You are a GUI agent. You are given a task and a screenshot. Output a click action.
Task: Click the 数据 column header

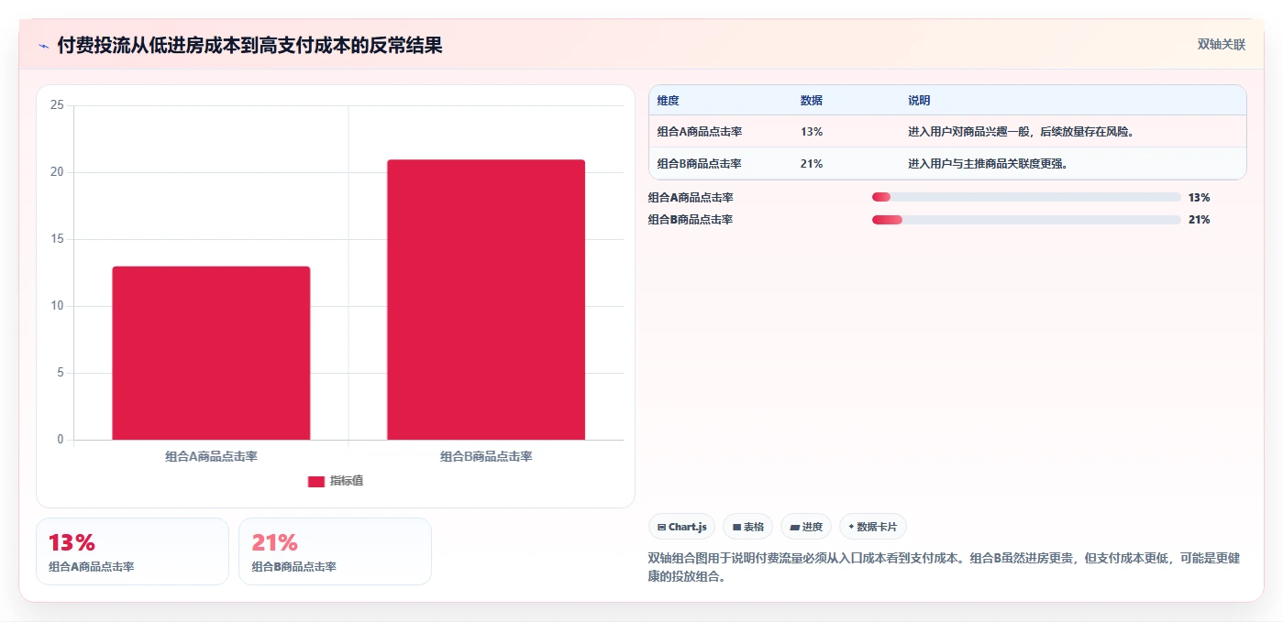coord(812,100)
